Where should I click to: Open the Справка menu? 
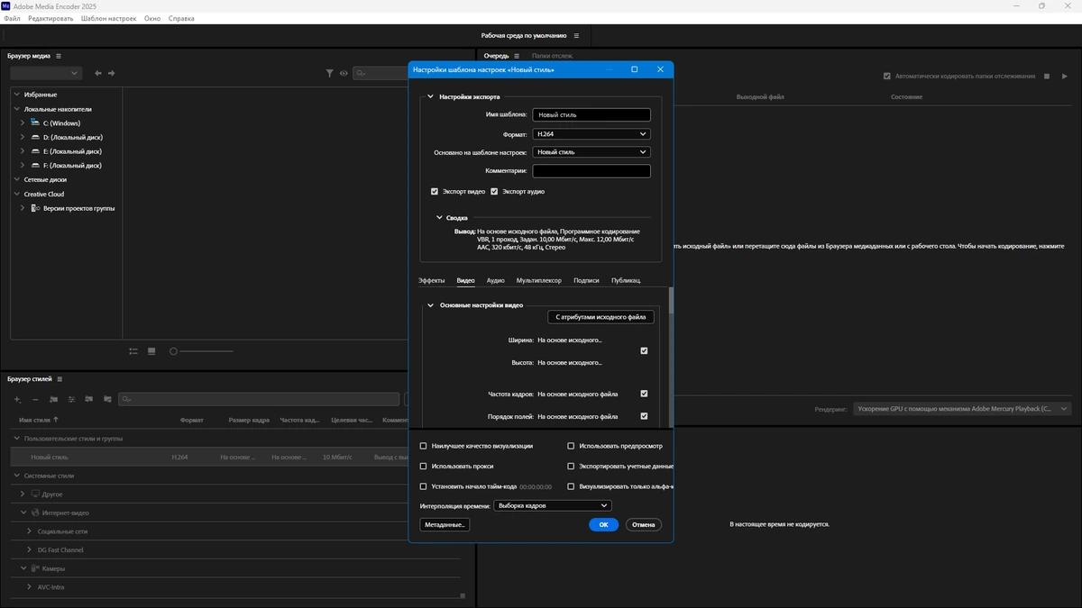pyautogui.click(x=180, y=18)
